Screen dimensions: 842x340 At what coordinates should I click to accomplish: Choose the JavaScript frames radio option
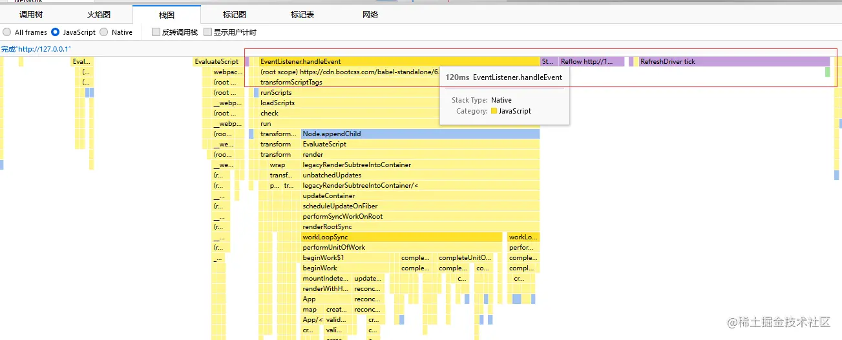point(56,32)
